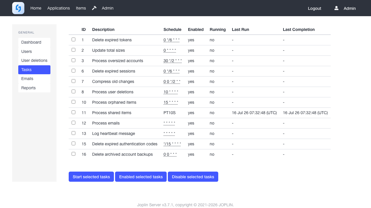The height and width of the screenshot is (208, 371).
Task: Open the Admin navigation link
Action: click(108, 8)
